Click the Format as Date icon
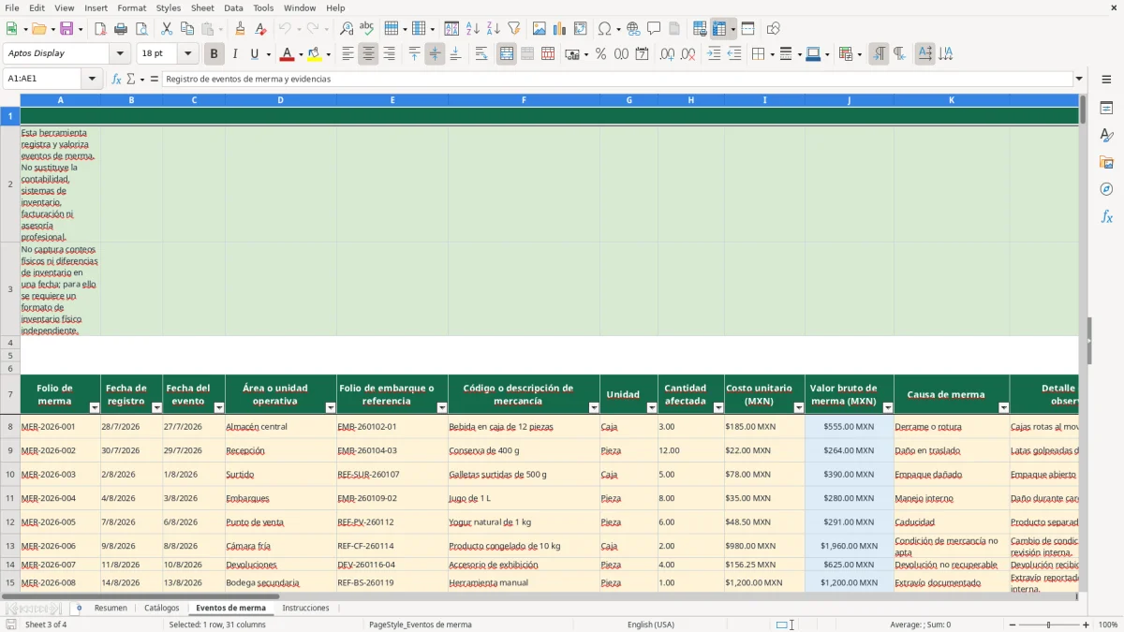 coord(643,54)
